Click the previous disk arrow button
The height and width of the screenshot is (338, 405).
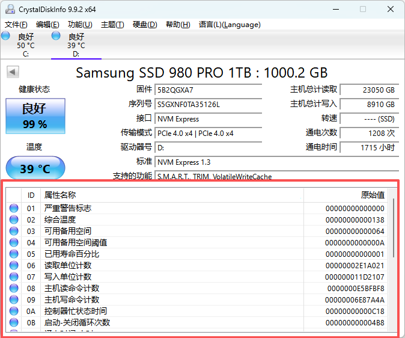pos(13,72)
